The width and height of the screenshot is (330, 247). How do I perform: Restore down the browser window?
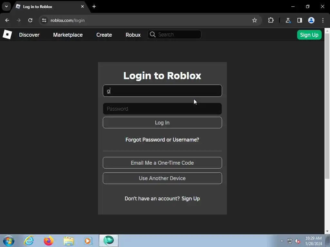coord(308,6)
